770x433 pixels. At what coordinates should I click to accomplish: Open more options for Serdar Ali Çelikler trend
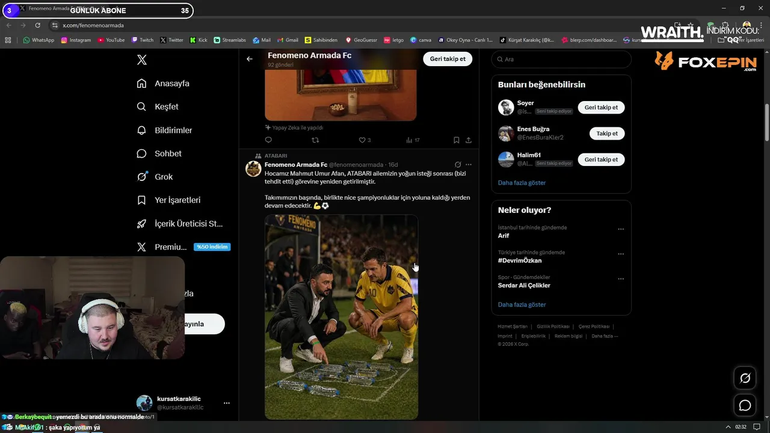pyautogui.click(x=621, y=279)
